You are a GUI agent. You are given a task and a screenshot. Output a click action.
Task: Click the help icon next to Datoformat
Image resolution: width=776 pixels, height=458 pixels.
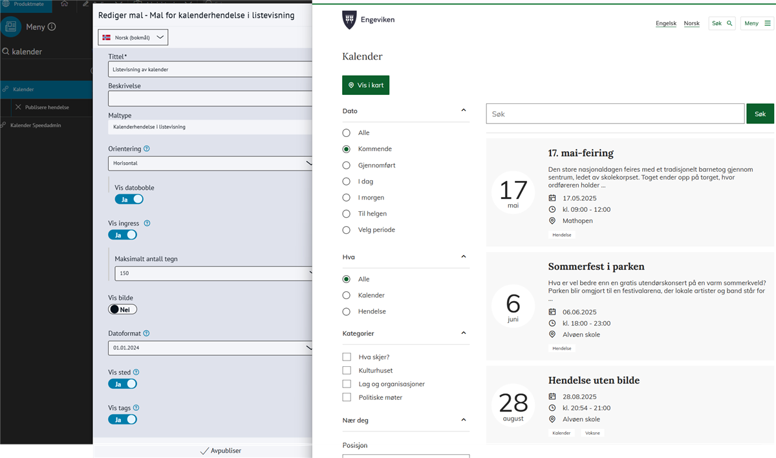pyautogui.click(x=146, y=333)
